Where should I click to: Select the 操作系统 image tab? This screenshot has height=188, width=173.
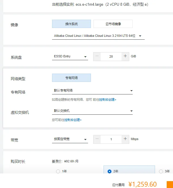pyautogui.click(x=71, y=24)
